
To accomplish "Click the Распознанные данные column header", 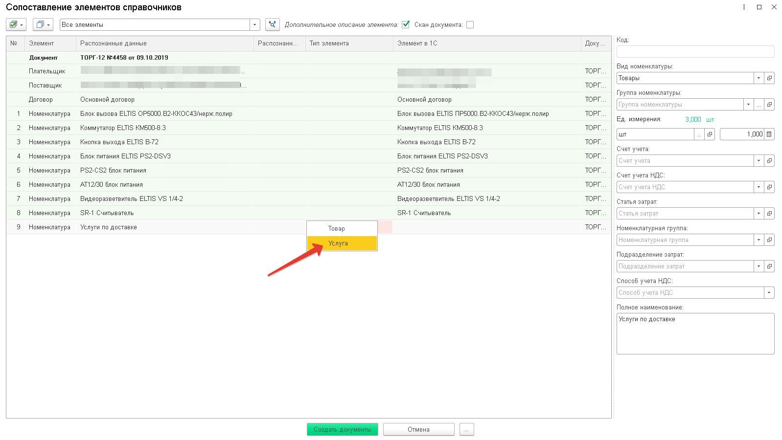I will tap(165, 44).
